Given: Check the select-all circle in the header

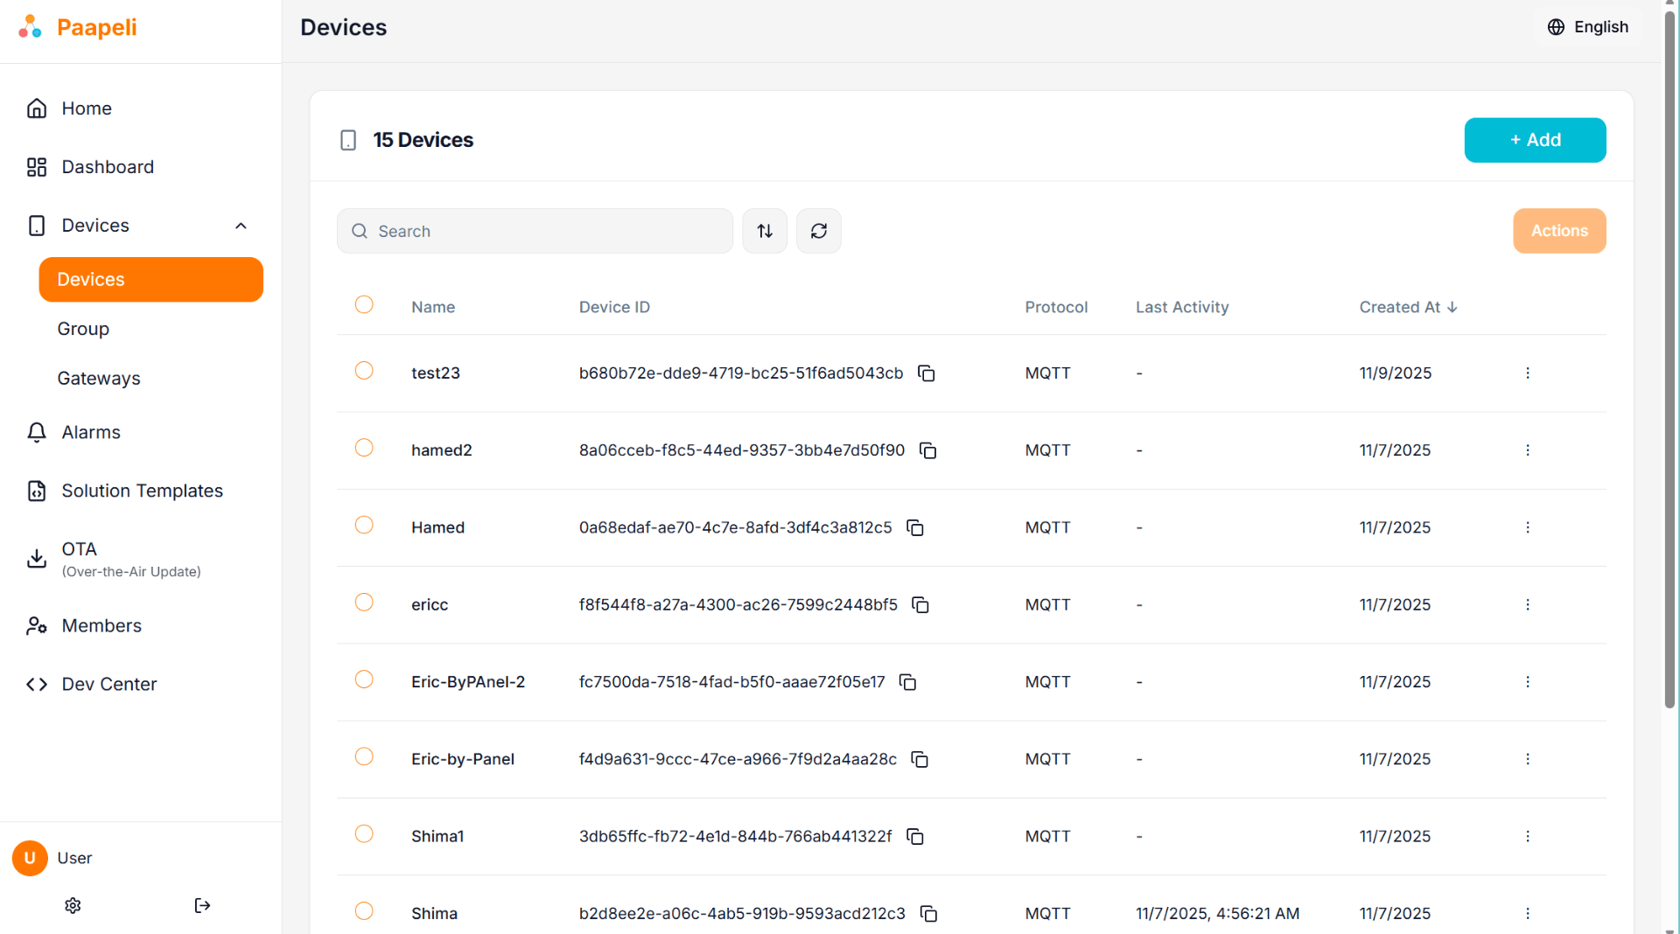Looking at the screenshot, I should point(364,304).
